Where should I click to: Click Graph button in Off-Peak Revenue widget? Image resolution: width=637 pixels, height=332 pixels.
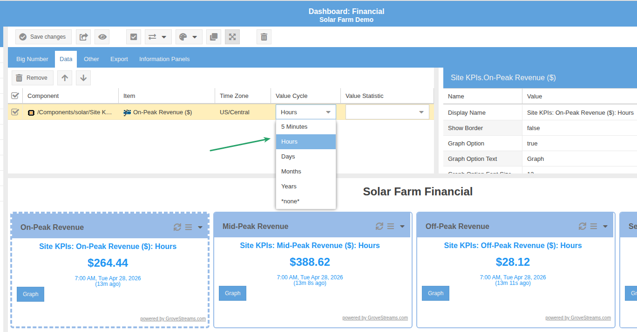click(436, 293)
